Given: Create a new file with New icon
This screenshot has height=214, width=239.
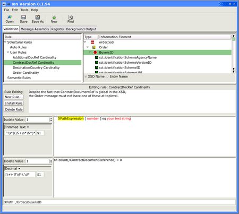Looking at the screenshot, I should [x=54, y=18].
